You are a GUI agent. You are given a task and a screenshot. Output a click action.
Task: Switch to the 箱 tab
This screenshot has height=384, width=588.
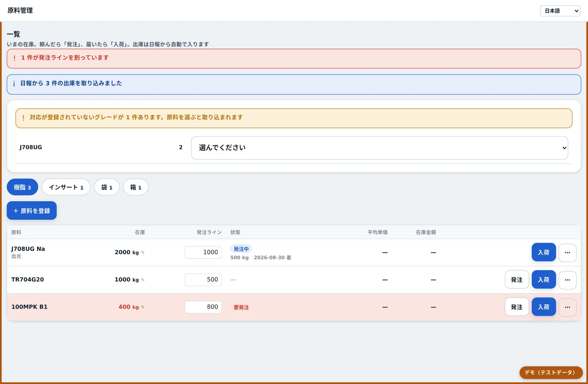click(136, 187)
